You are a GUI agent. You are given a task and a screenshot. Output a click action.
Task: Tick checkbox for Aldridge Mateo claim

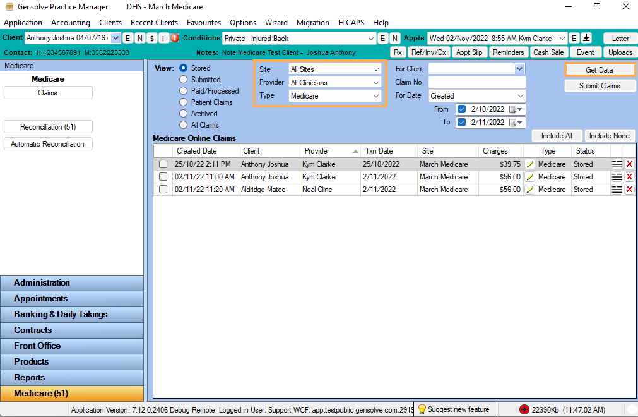(163, 190)
